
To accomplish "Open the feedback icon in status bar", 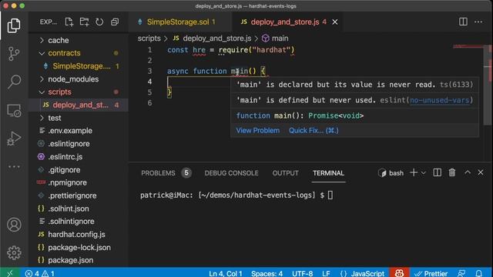I will click(x=461, y=273).
